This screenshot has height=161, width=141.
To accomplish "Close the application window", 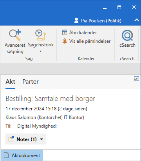I will point(134,7).
